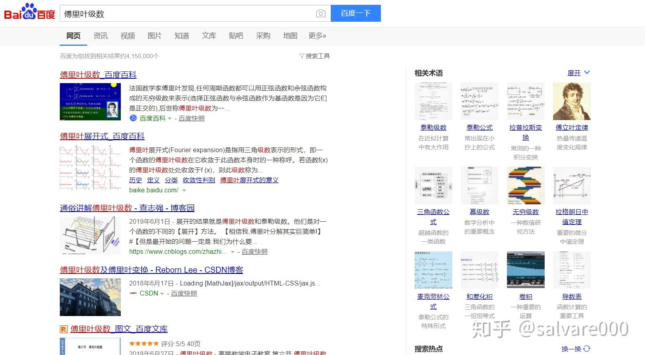The width and height of the screenshot is (645, 355).
Task: Click 百度快照 link under first result
Action: 191,118
